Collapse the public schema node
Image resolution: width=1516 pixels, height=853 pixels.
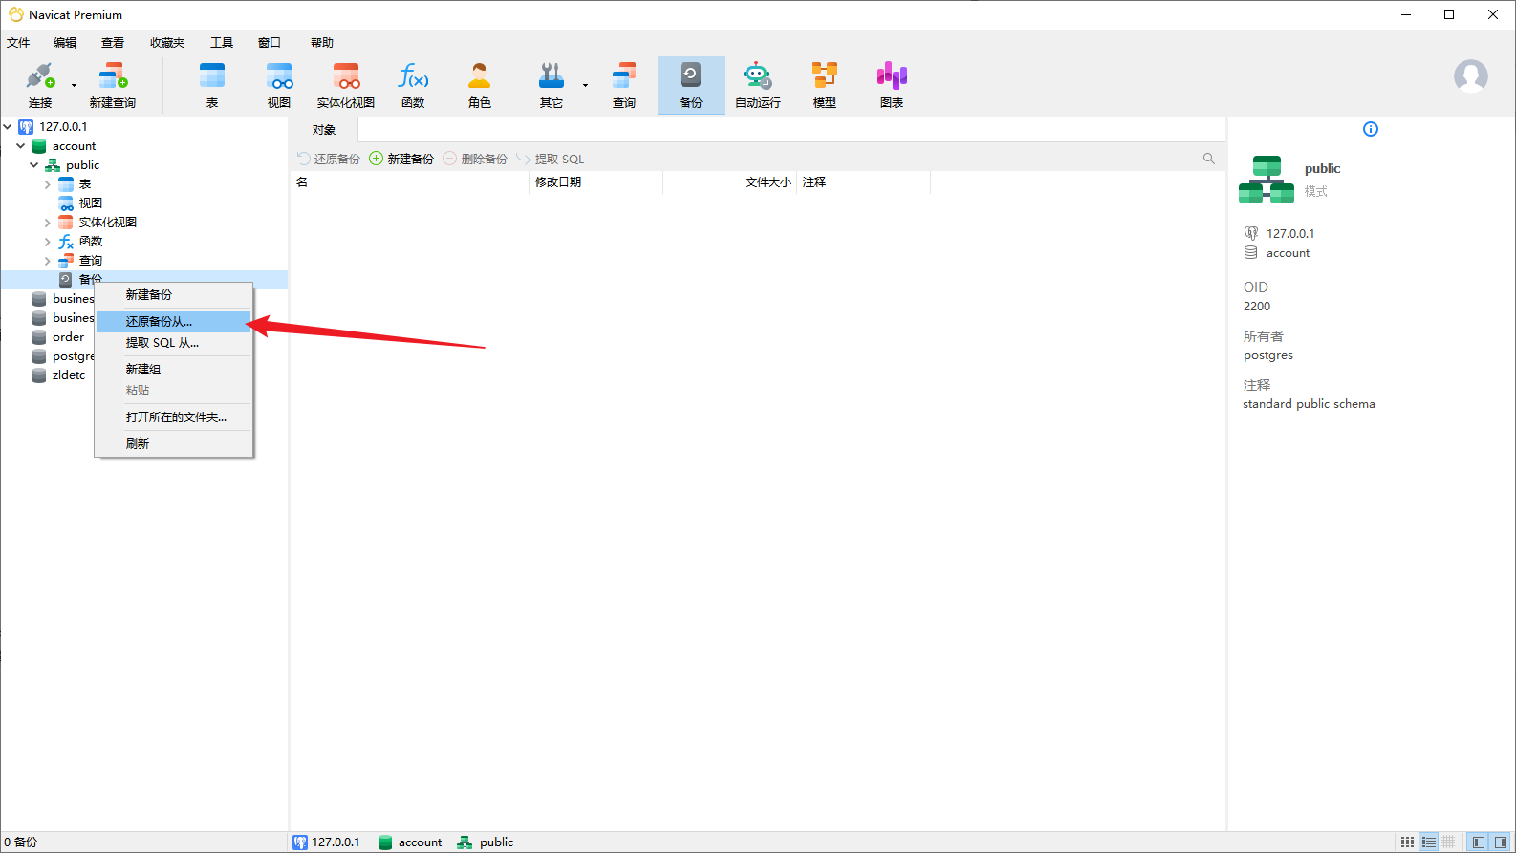(x=34, y=164)
